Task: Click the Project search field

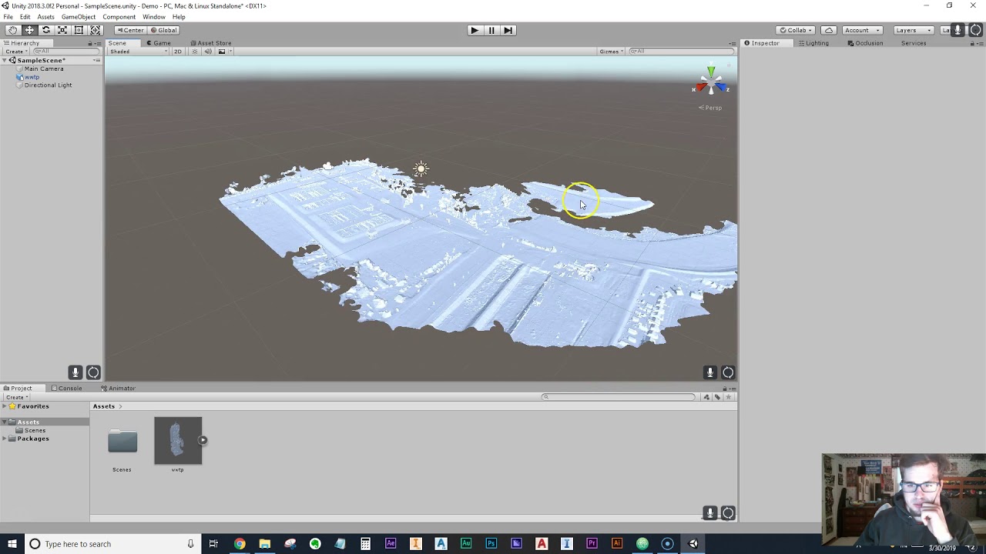Action: point(619,397)
